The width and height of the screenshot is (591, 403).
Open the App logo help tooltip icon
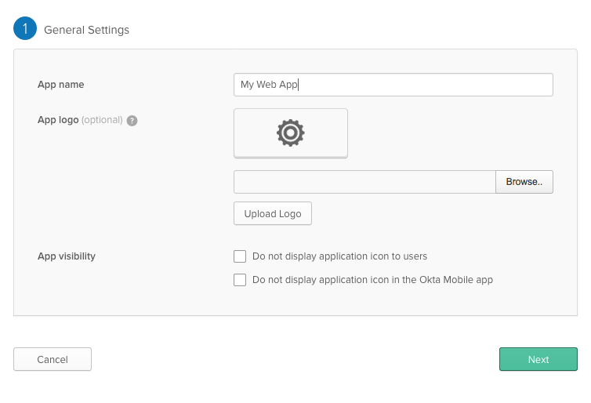(132, 121)
